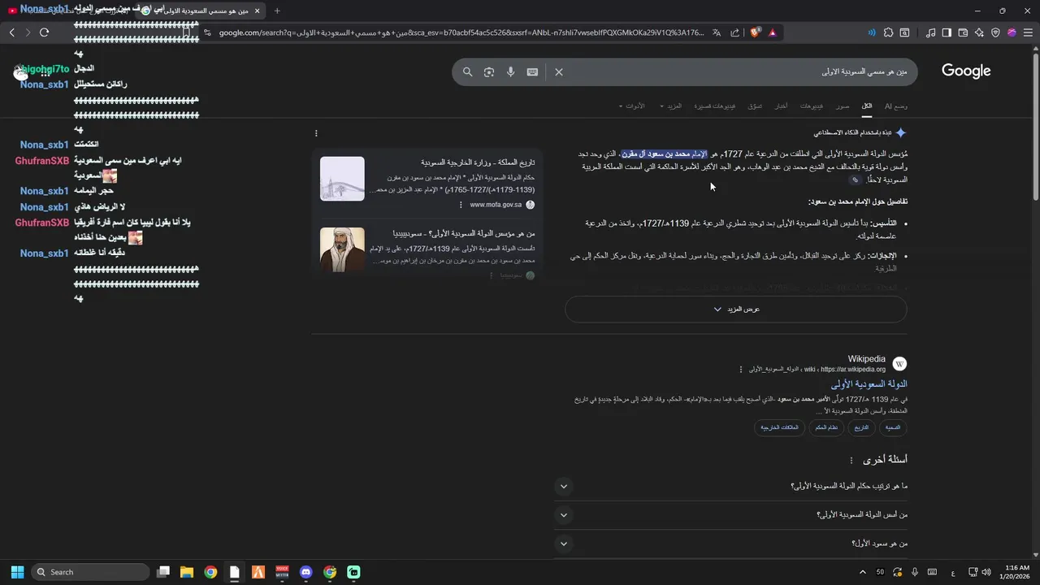Image resolution: width=1040 pixels, height=585 pixels.
Task: Open the on-screen keyboard input tool
Action: tap(532, 71)
